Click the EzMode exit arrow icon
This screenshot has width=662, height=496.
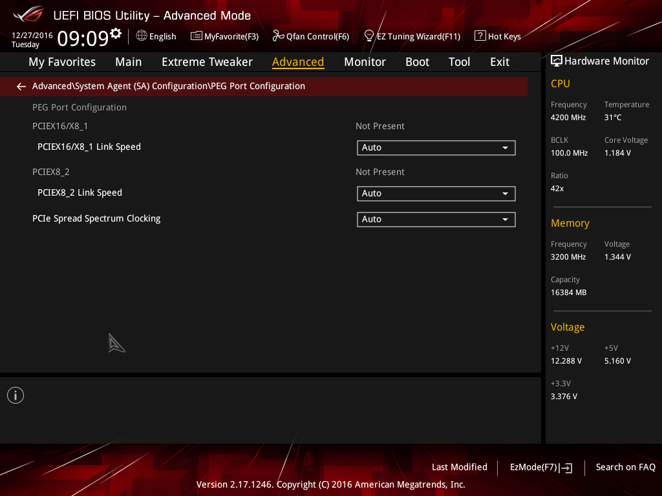(566, 468)
